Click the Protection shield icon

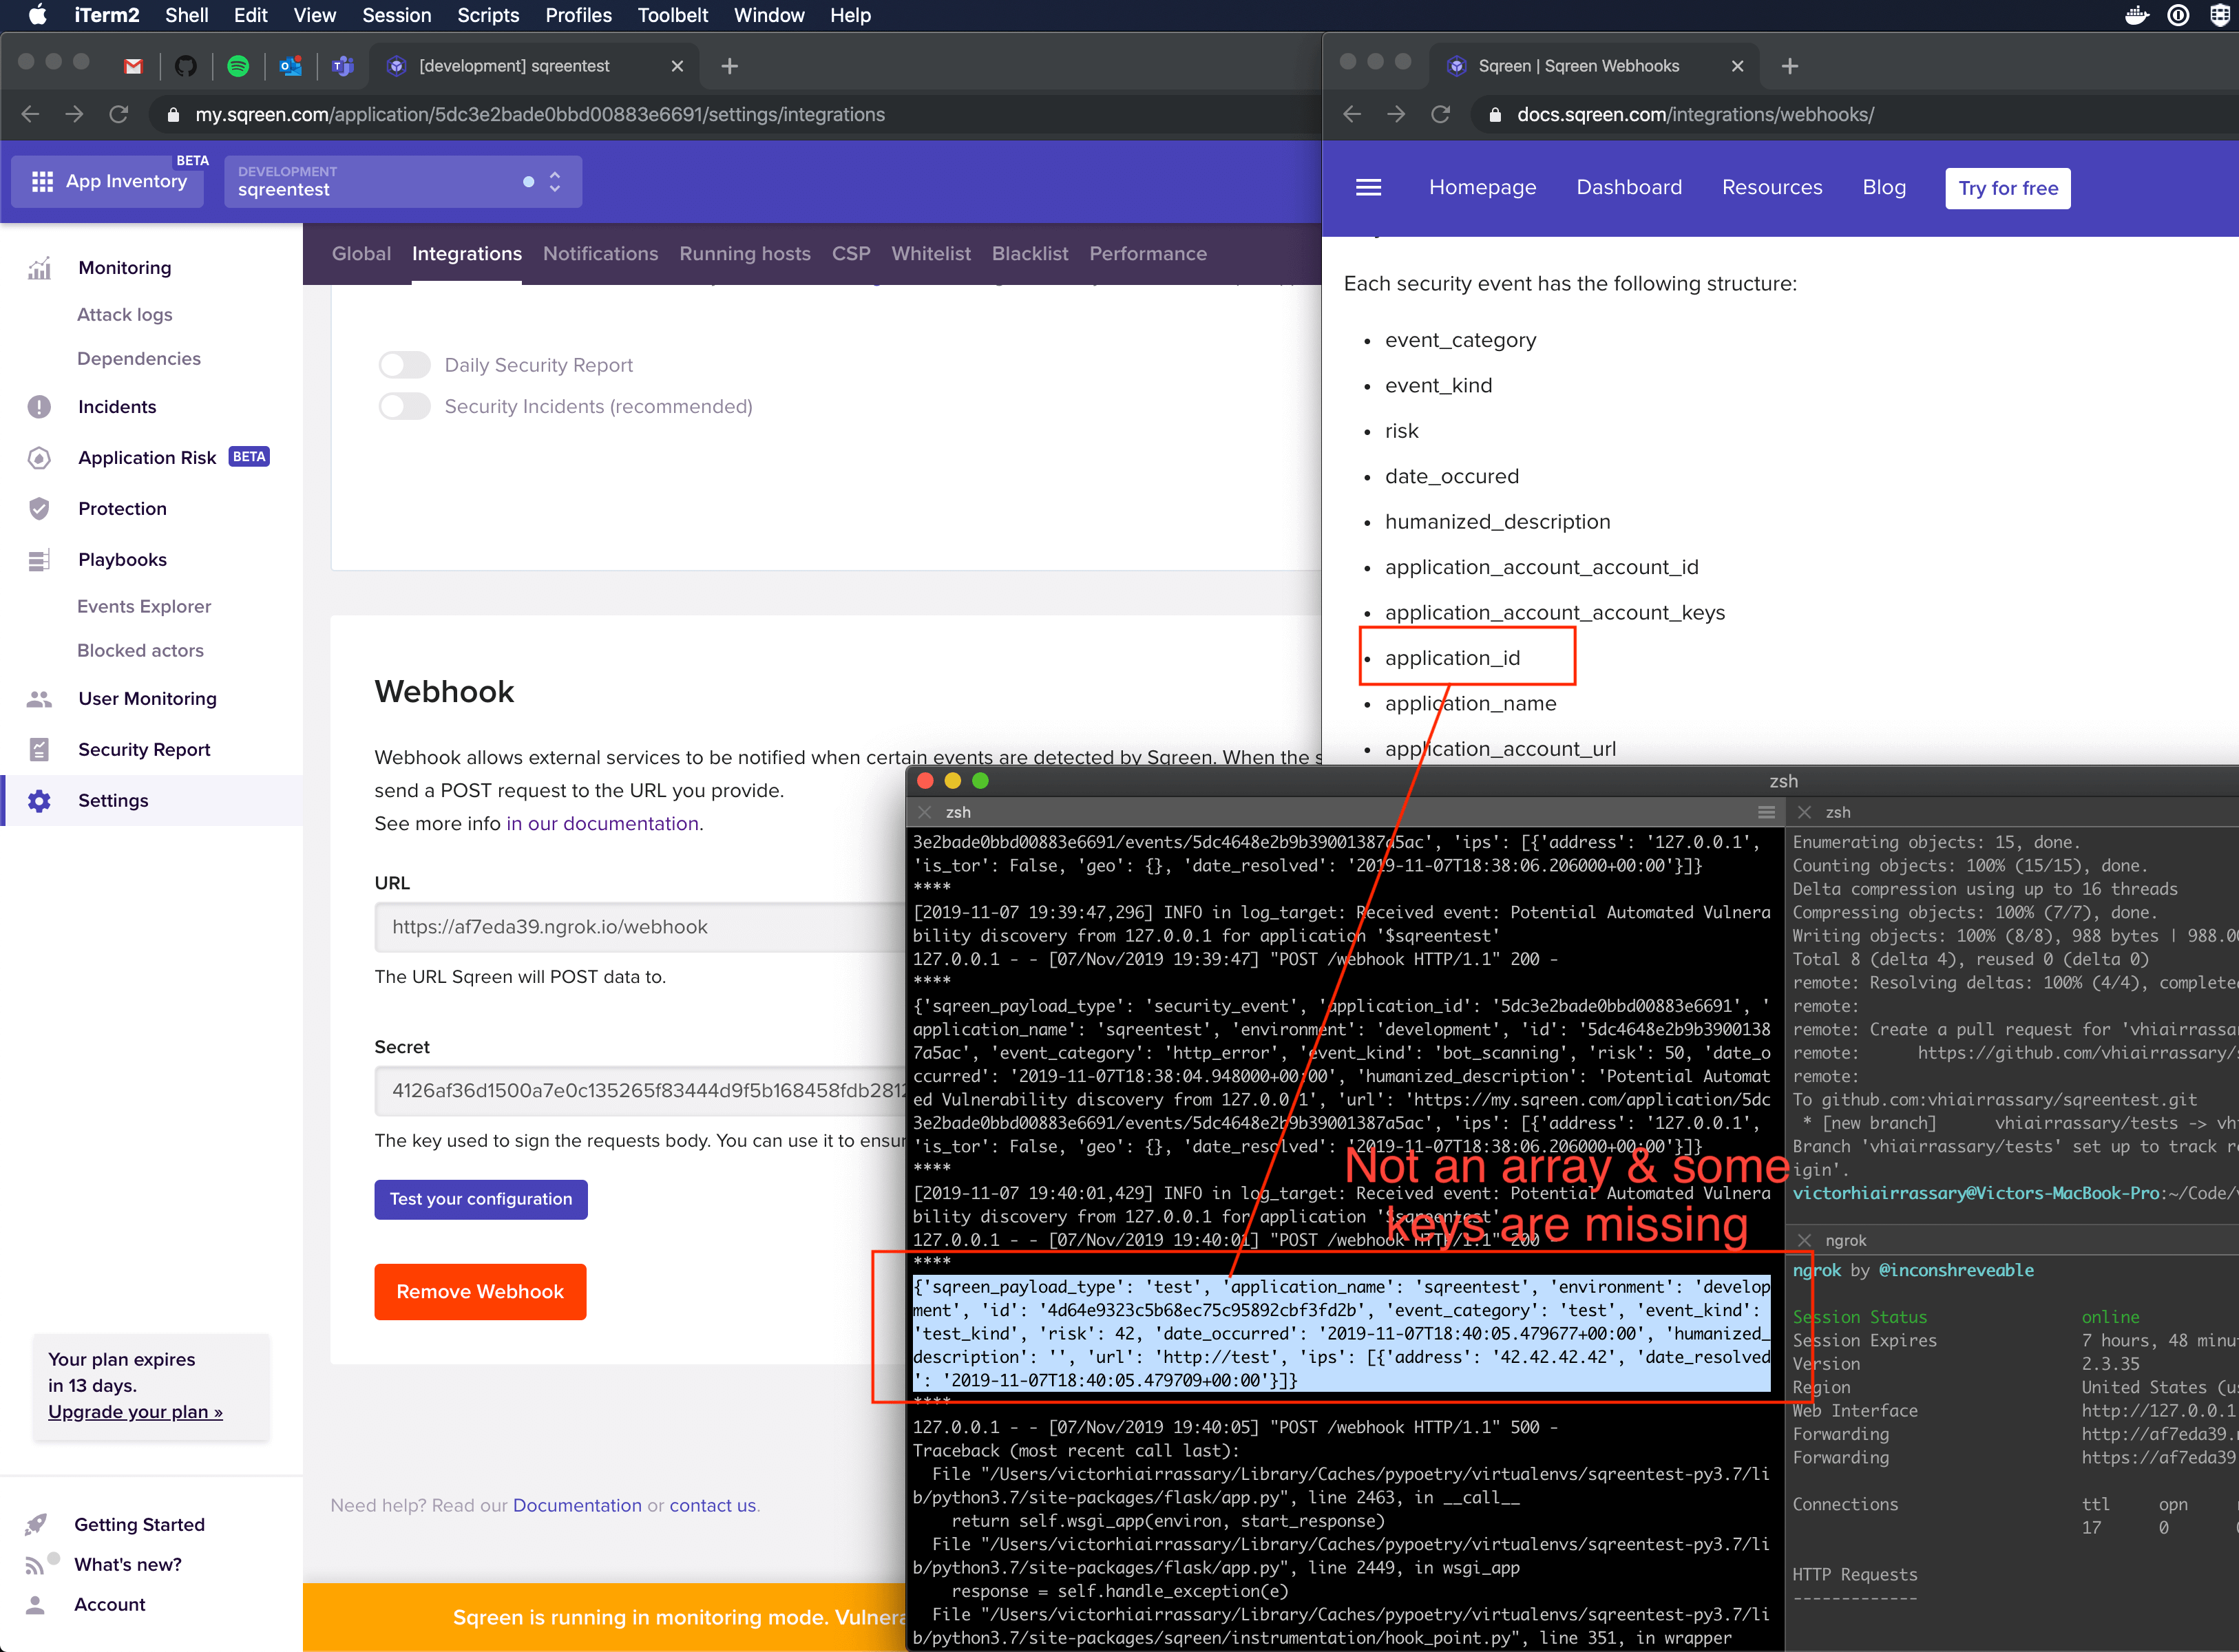click(x=39, y=509)
